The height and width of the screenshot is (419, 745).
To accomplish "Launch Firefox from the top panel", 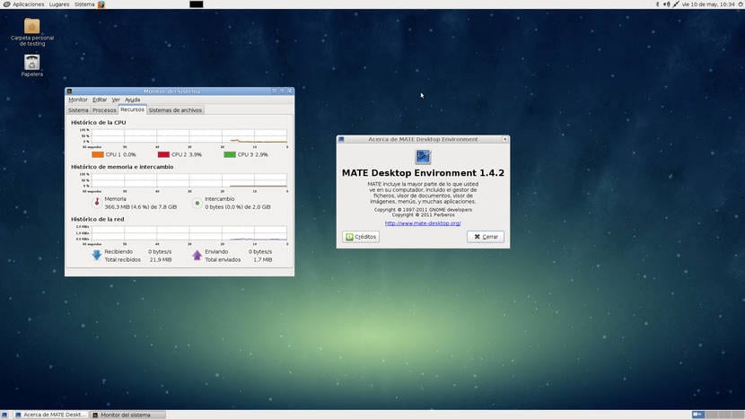I will 101,4.
